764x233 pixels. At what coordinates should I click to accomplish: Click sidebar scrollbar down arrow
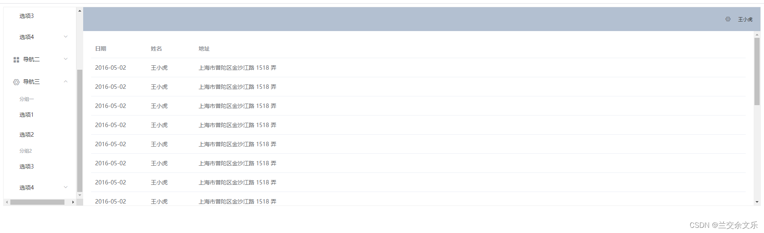[80, 195]
